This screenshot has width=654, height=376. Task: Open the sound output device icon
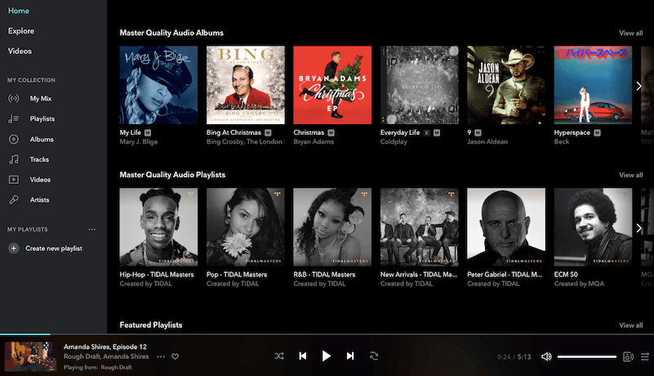point(628,356)
